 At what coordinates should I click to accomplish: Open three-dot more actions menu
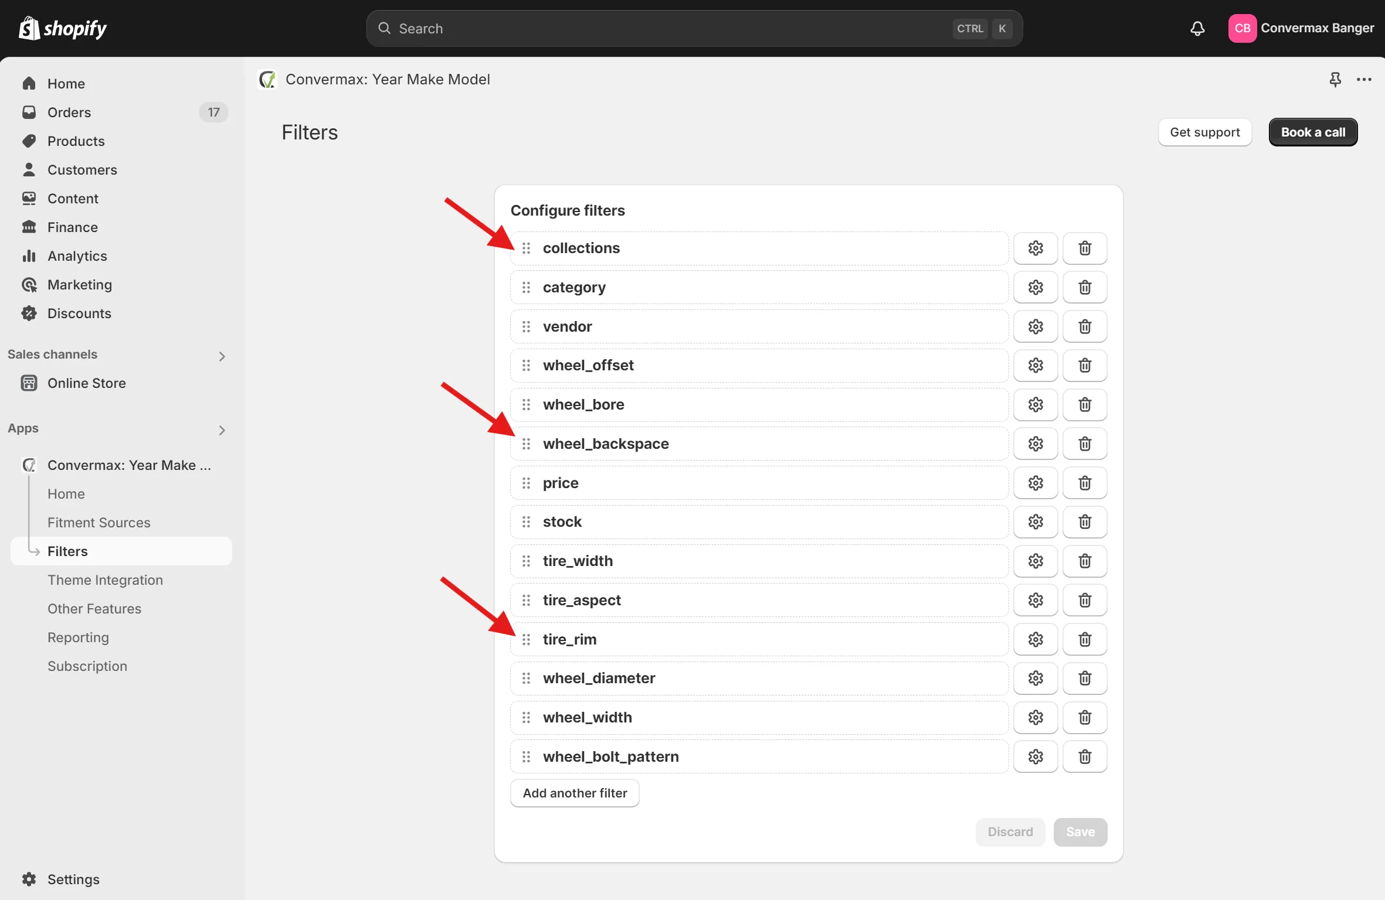[x=1364, y=79]
